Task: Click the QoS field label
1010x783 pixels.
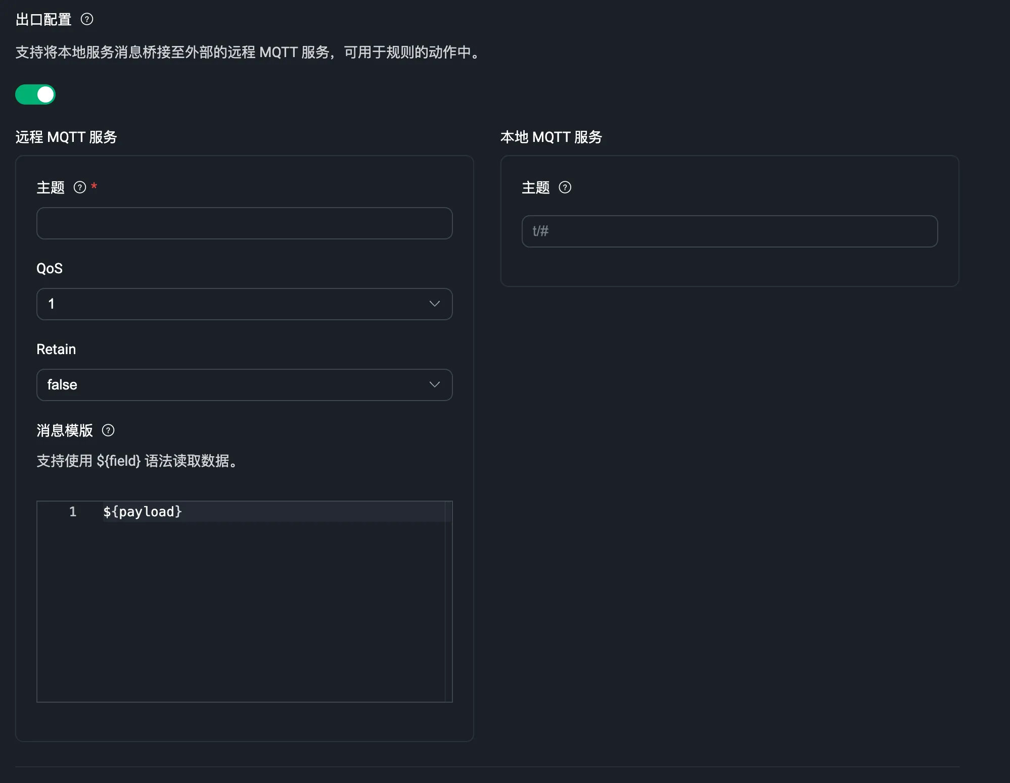Action: pyautogui.click(x=50, y=268)
